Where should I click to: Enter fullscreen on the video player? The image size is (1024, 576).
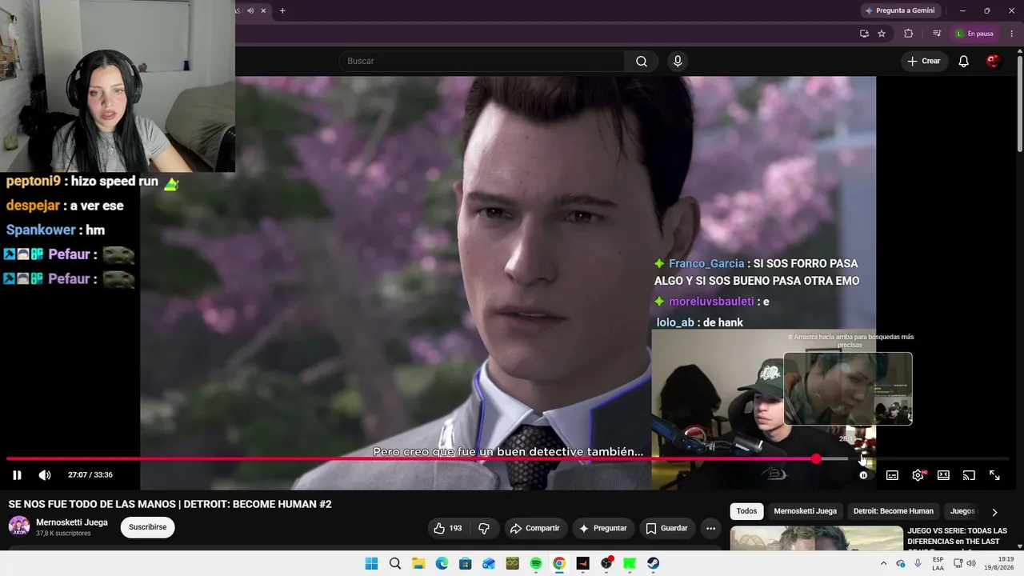click(x=994, y=475)
